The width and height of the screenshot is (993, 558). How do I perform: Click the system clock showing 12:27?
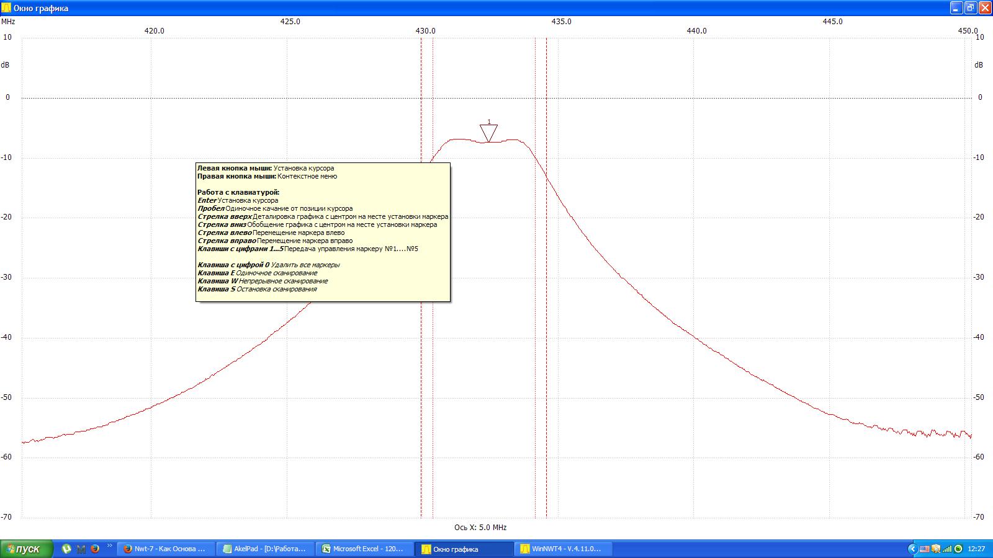pos(976,549)
